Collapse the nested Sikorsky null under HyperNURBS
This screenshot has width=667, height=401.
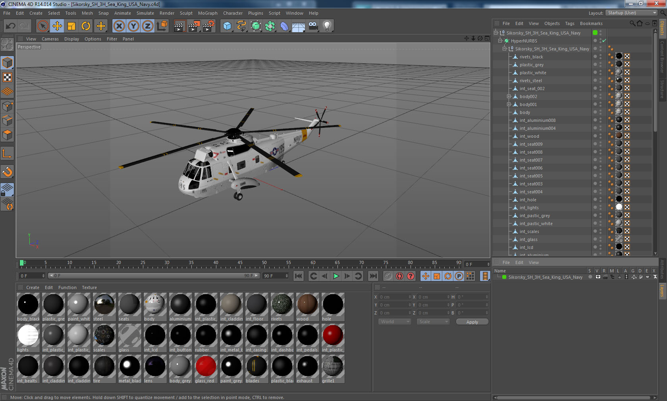pyautogui.click(x=505, y=49)
